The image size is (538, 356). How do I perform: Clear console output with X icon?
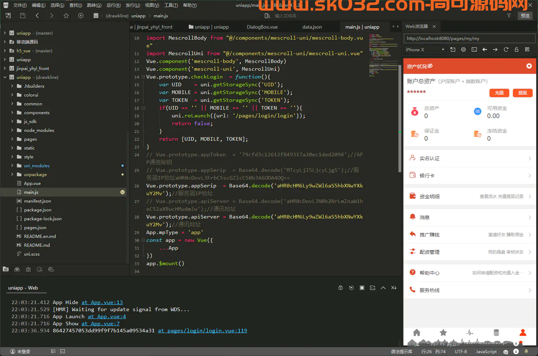coord(393,288)
